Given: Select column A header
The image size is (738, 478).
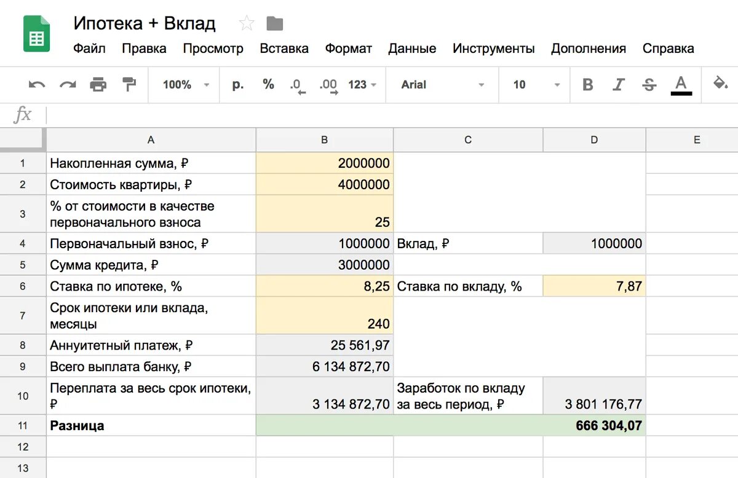Looking at the screenshot, I should [151, 140].
